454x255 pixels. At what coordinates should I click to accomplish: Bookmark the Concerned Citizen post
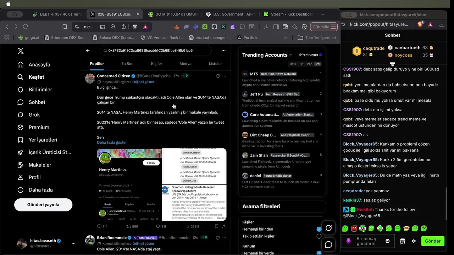click(216, 226)
